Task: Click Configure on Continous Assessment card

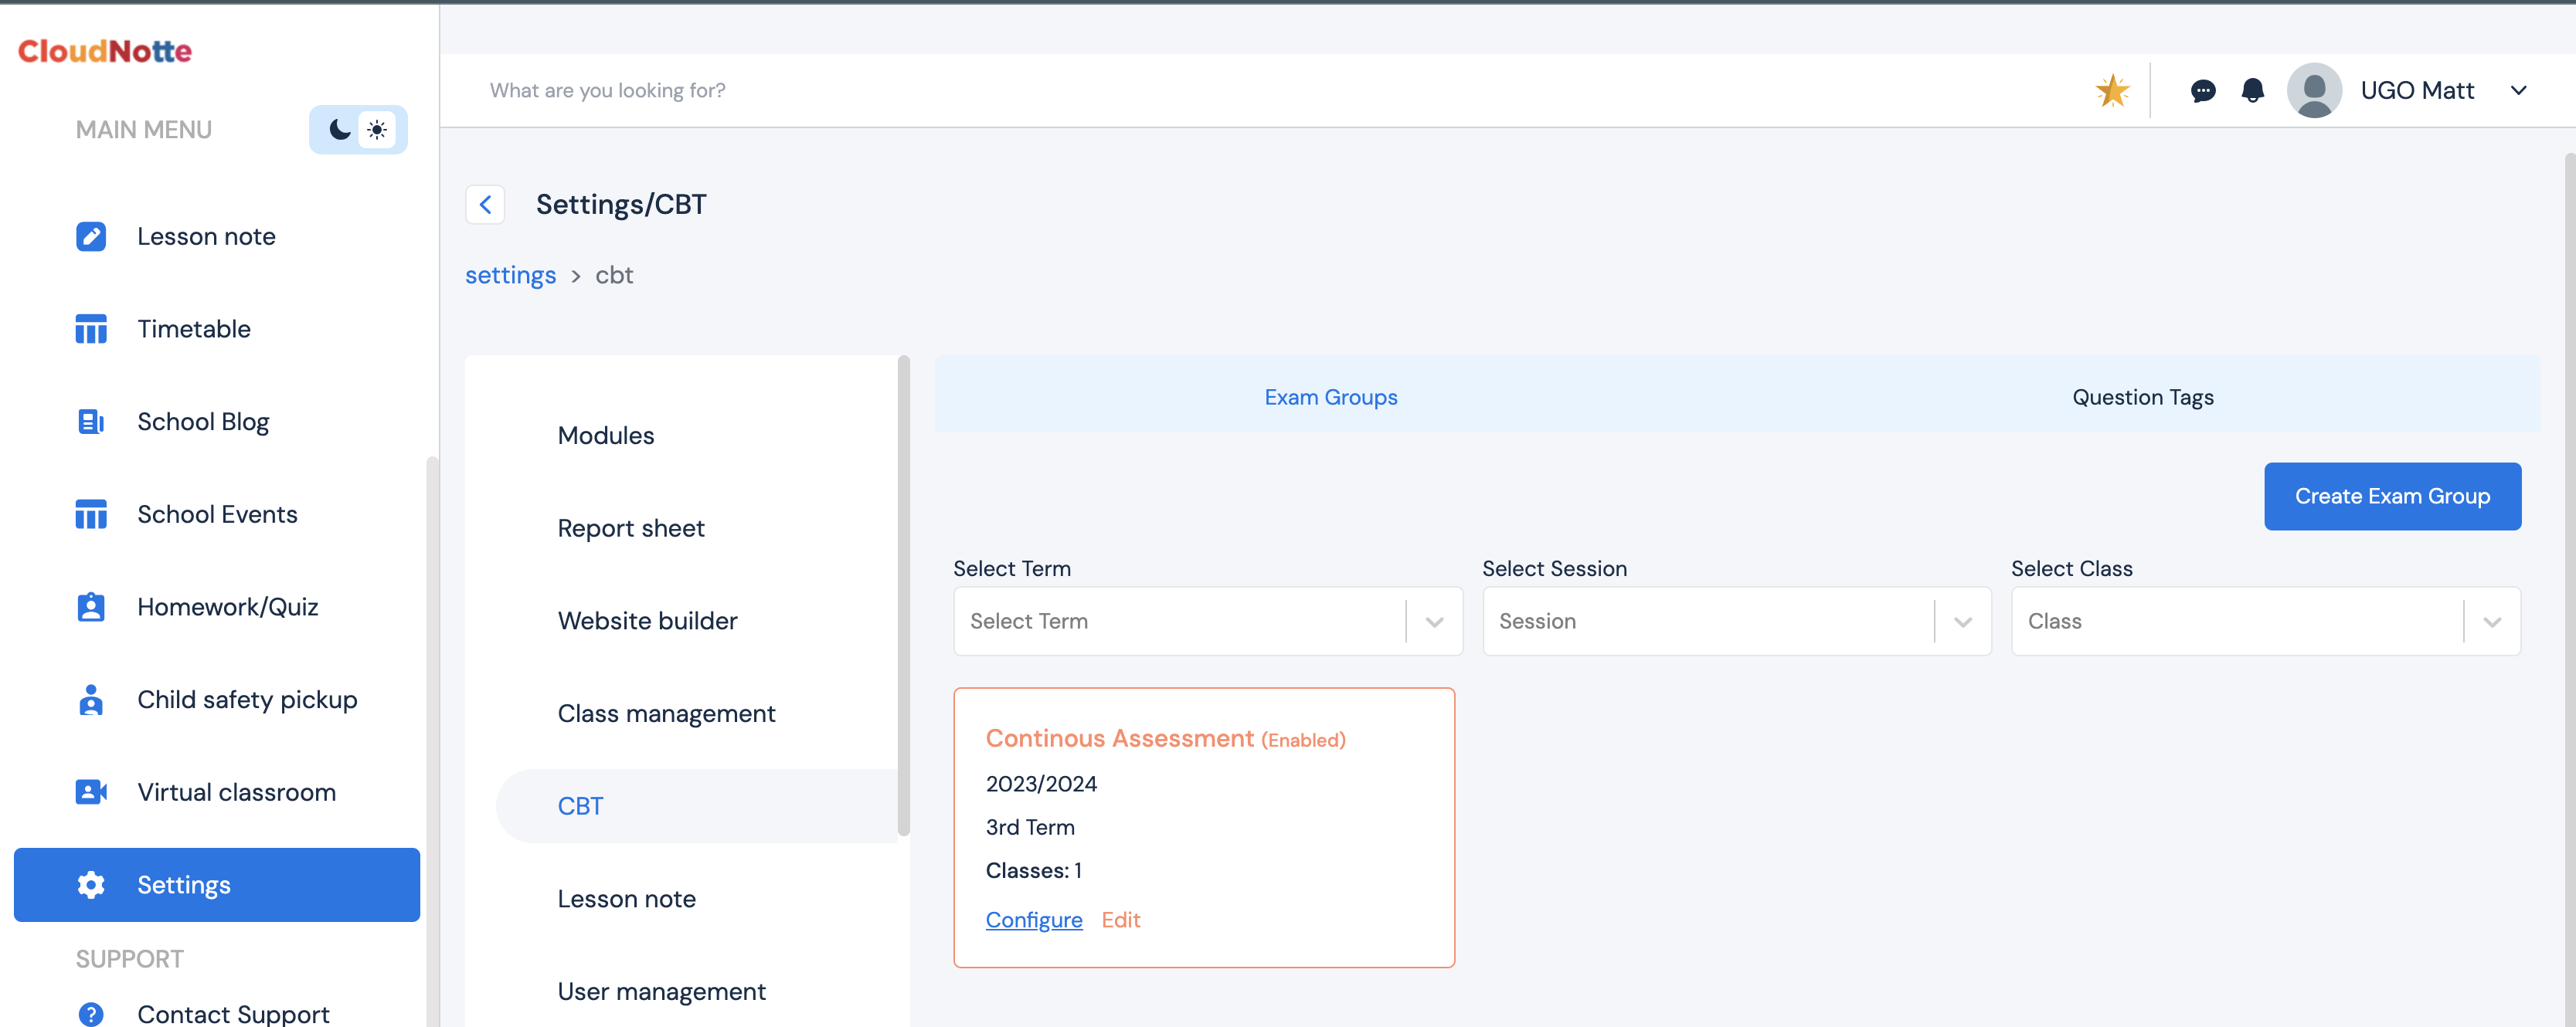Action: click(1033, 919)
